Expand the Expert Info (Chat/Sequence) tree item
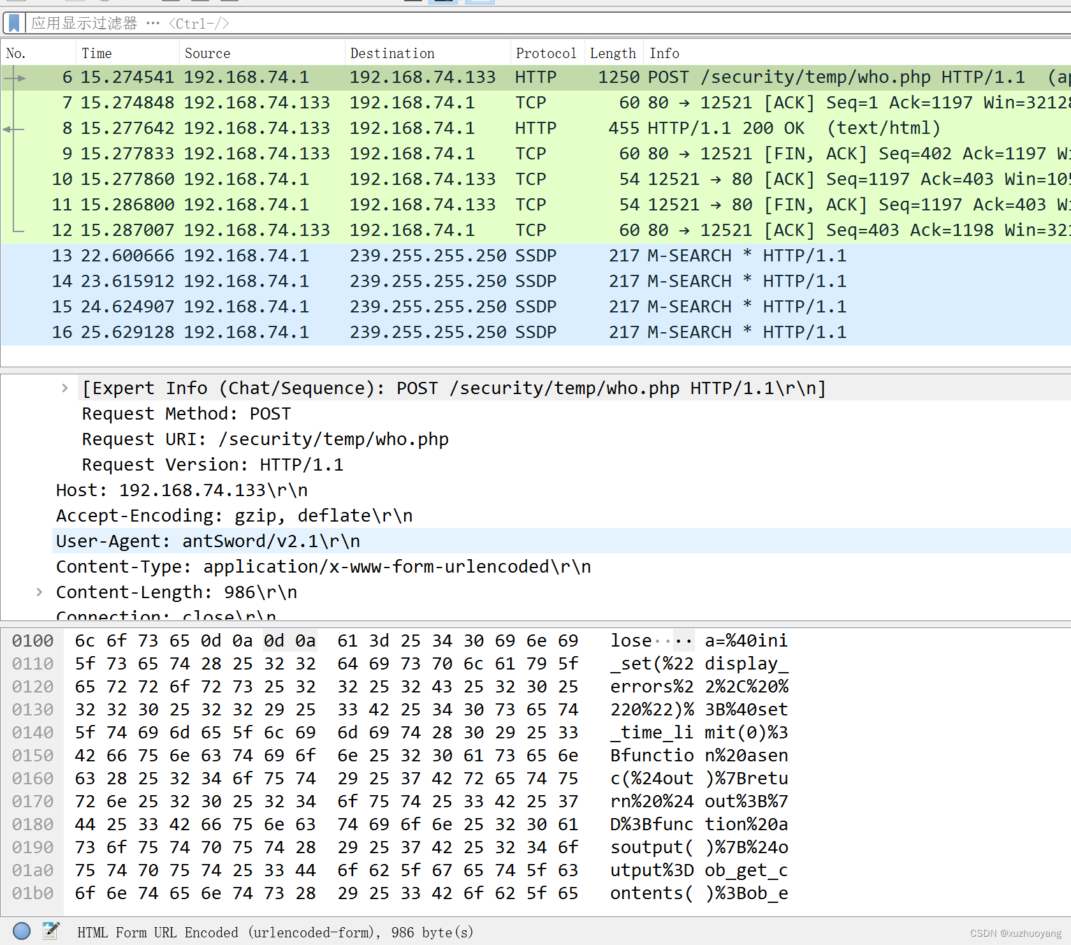The height and width of the screenshot is (945, 1071). pyautogui.click(x=64, y=388)
